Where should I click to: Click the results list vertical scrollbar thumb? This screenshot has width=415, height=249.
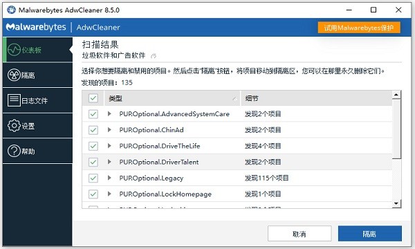point(396,129)
